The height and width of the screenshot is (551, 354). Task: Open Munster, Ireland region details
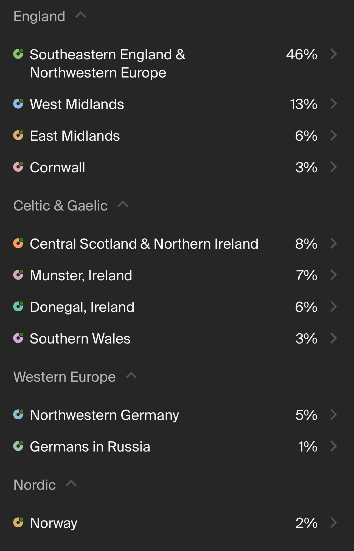click(333, 275)
